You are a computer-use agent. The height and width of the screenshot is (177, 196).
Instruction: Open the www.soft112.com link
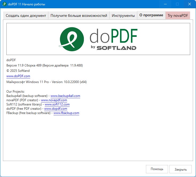pos(57,104)
